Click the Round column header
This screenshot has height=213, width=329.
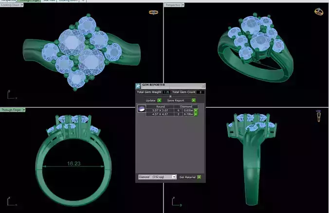[x=160, y=106]
